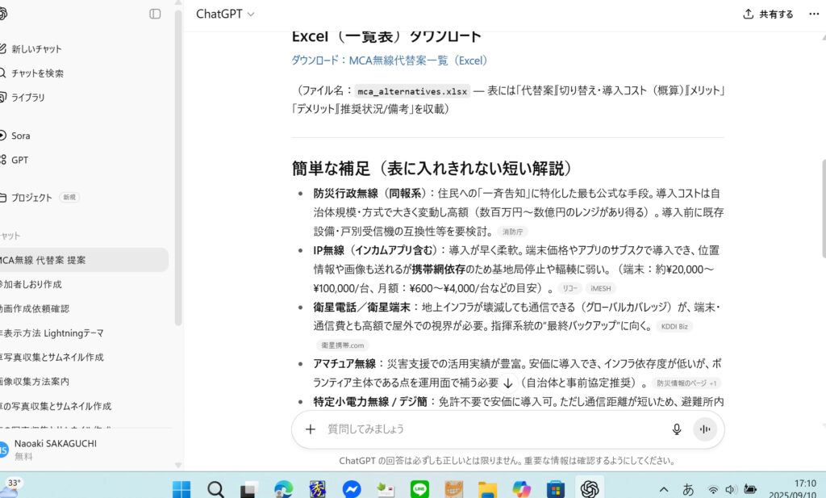The width and height of the screenshot is (826, 498).
Task: Jump to bottom with the down-arrow button
Action: point(508,383)
